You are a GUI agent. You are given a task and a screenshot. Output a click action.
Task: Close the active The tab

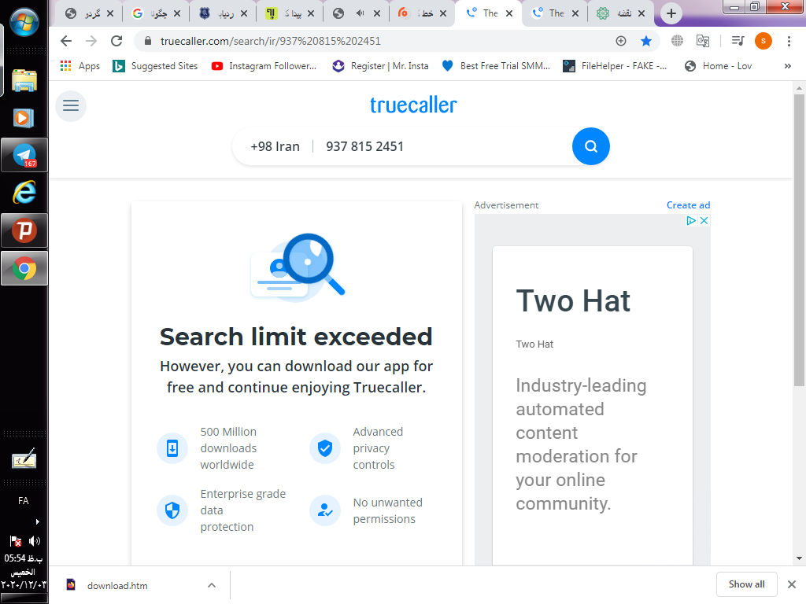tap(509, 14)
